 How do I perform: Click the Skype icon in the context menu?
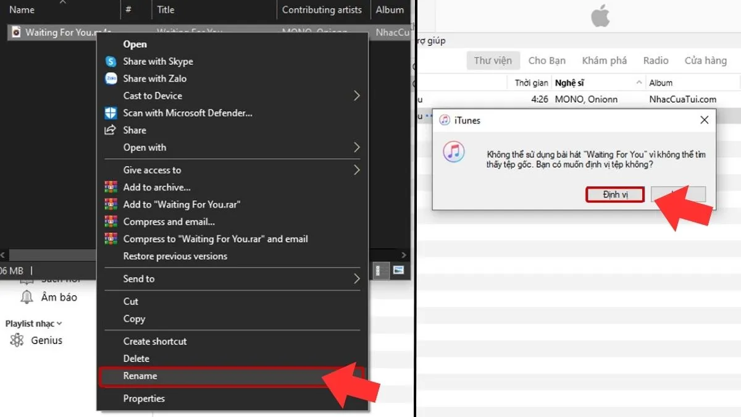click(111, 61)
